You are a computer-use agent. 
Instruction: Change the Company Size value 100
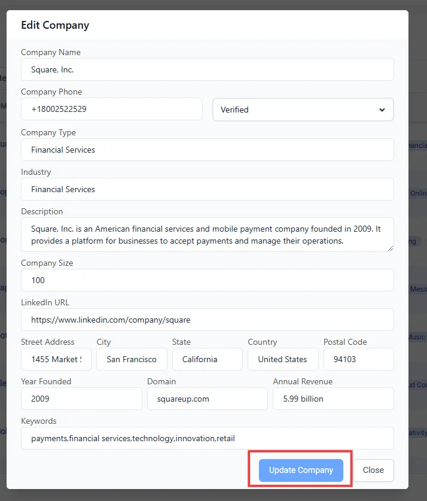pyautogui.click(x=208, y=280)
